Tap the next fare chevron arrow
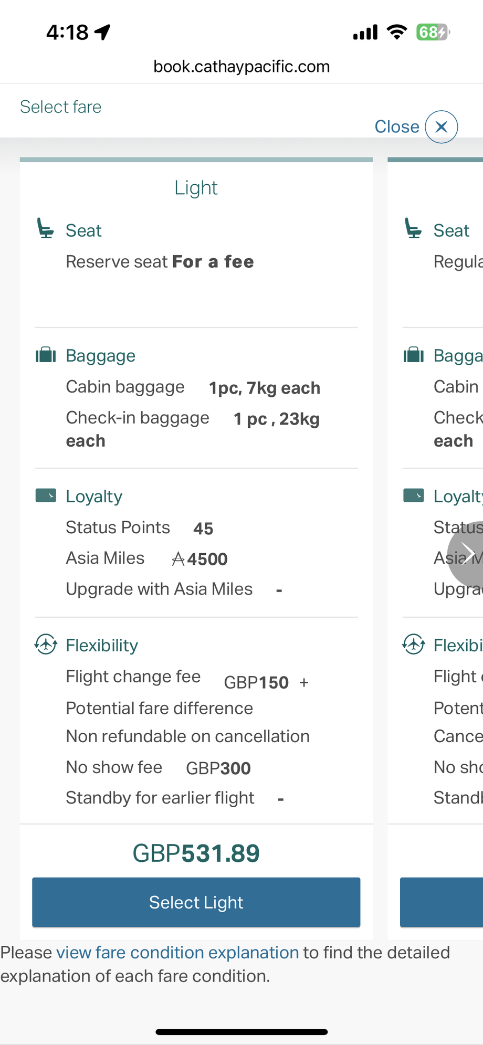 tap(466, 554)
